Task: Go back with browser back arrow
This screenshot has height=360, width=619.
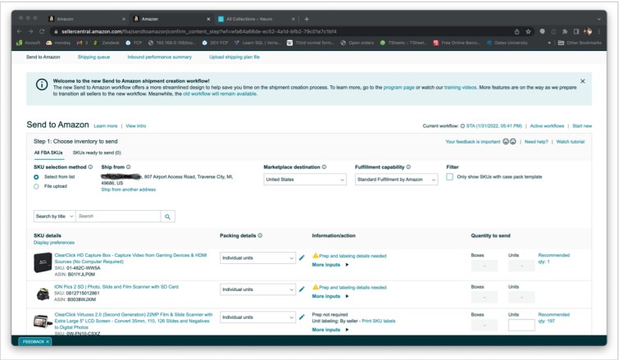Action: (x=20, y=31)
